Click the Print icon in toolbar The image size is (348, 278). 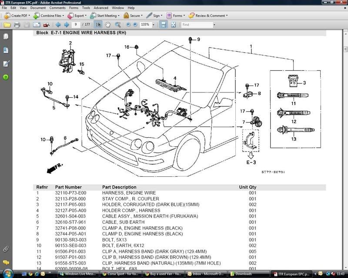(x=17, y=25)
